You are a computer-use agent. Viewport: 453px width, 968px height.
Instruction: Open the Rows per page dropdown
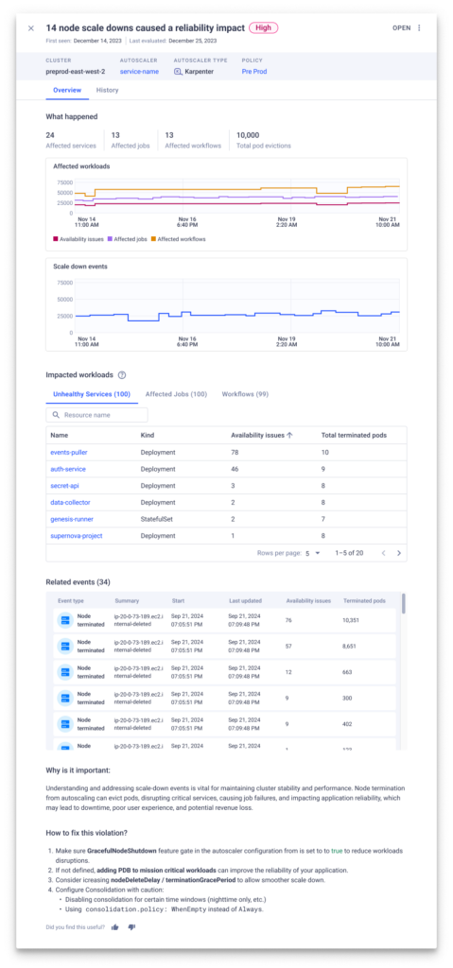point(313,553)
